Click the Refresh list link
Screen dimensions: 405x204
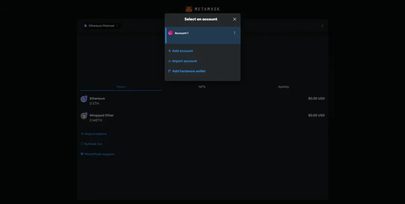(91, 144)
